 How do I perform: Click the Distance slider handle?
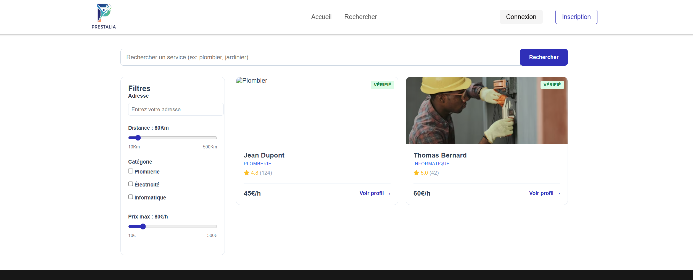coord(138,138)
